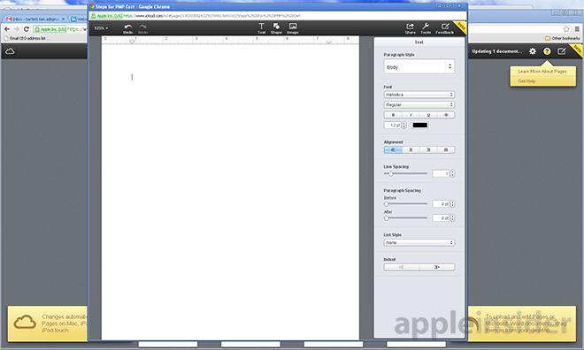Screen dimensions: 584x350
Task: Center align the text
Action: (411, 150)
